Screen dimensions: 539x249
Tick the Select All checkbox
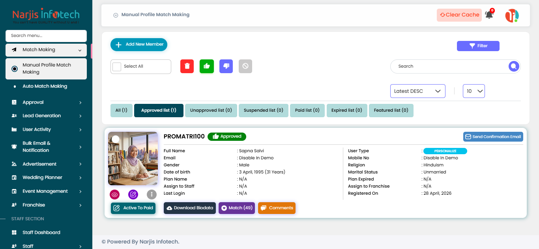(117, 66)
